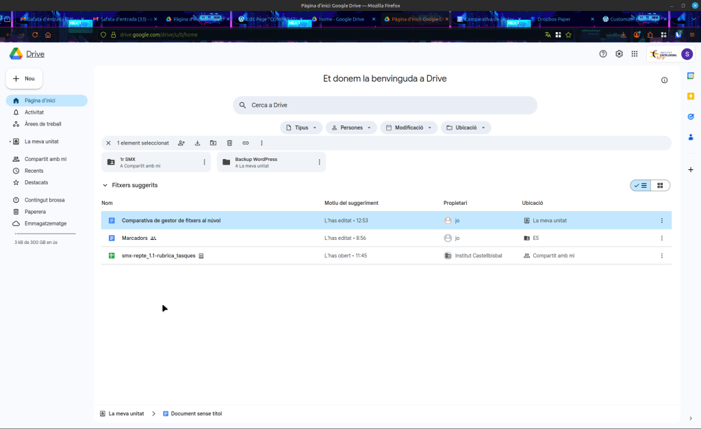Open the Settings gear icon
The width and height of the screenshot is (701, 429).
click(619, 54)
